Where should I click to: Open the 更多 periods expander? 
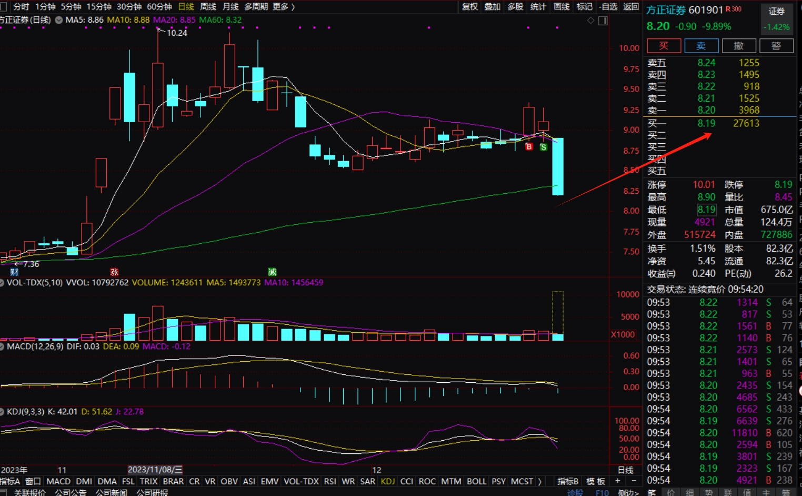[284, 6]
